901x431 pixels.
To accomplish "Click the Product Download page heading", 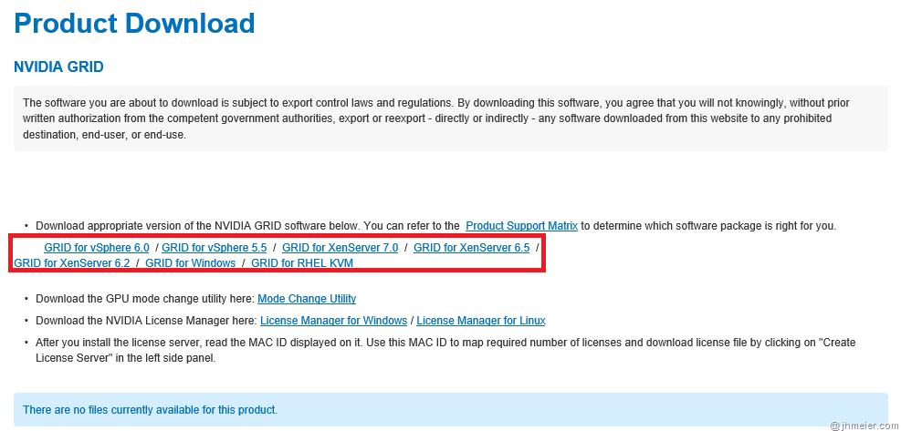I will [134, 24].
